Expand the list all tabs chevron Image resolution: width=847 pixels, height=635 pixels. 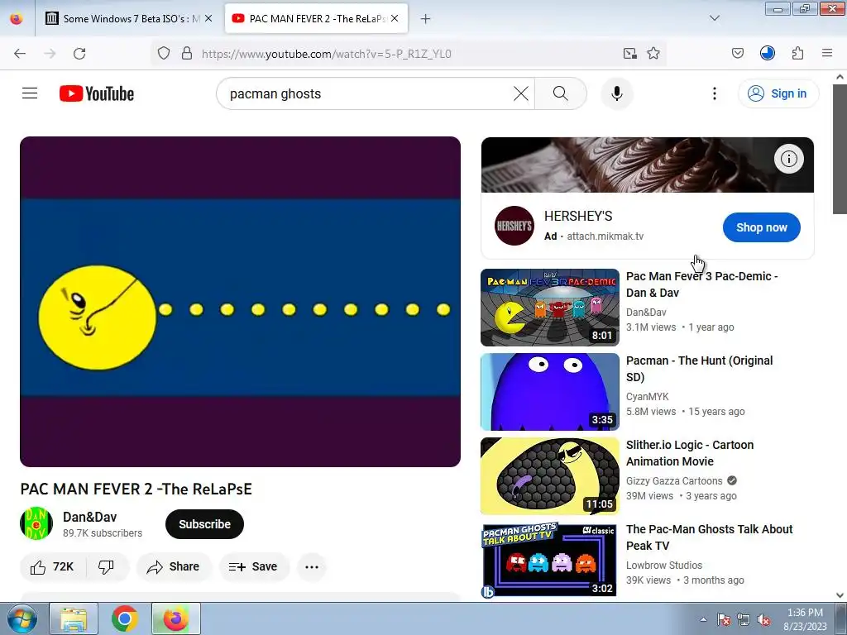click(x=714, y=18)
